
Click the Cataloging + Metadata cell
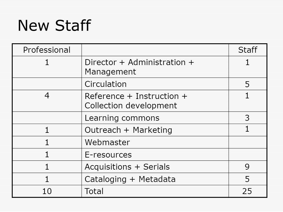pyautogui.click(x=155, y=179)
